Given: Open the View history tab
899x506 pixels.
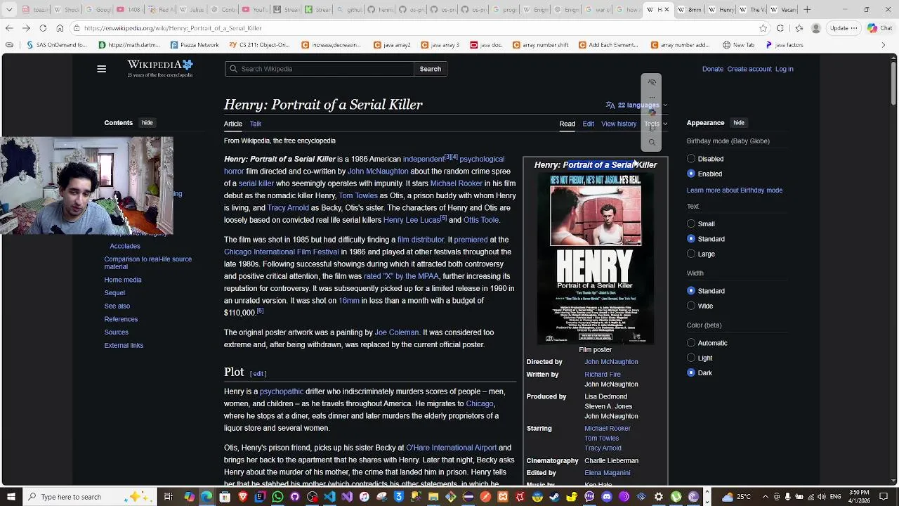Looking at the screenshot, I should [619, 124].
